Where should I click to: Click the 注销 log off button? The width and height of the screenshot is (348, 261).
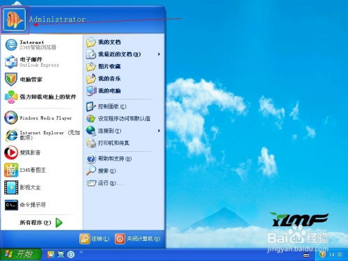(95, 239)
